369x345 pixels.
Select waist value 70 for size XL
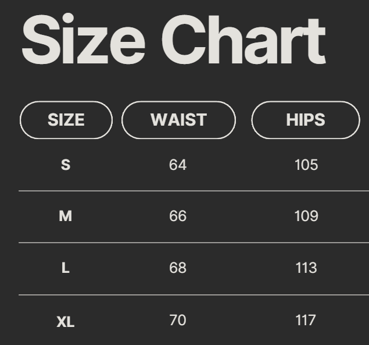point(178,320)
